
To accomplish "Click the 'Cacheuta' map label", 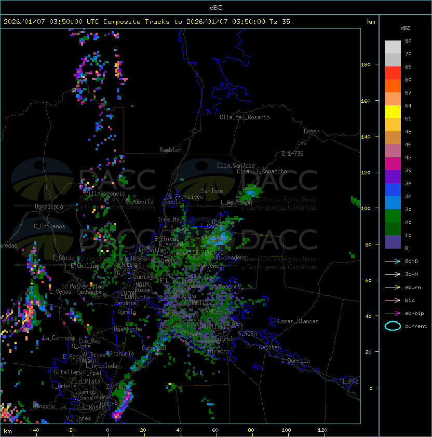I will click(89, 292).
